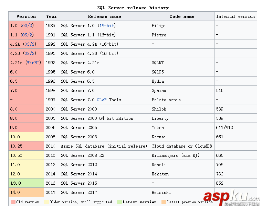Click the bold version 13.0 cell
This screenshot has width=262, height=208.
pyautogui.click(x=26, y=183)
